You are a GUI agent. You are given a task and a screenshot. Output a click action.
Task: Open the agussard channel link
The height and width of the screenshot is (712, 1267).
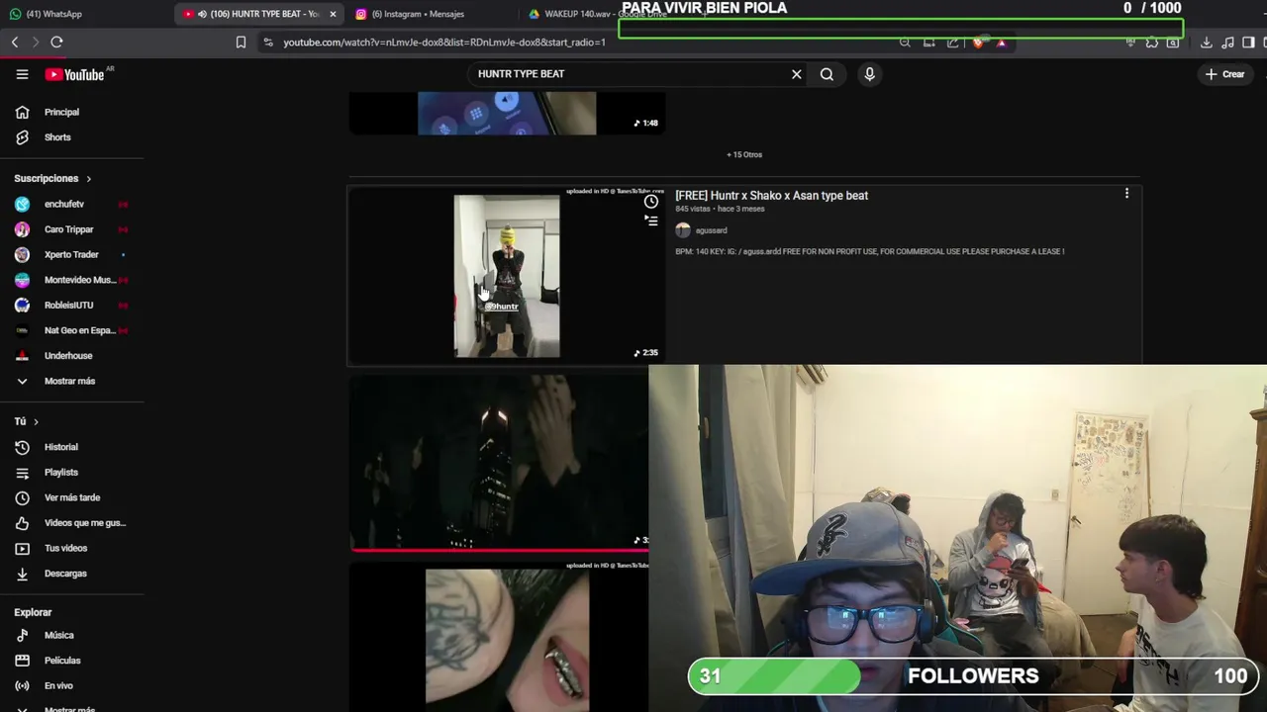[711, 230]
